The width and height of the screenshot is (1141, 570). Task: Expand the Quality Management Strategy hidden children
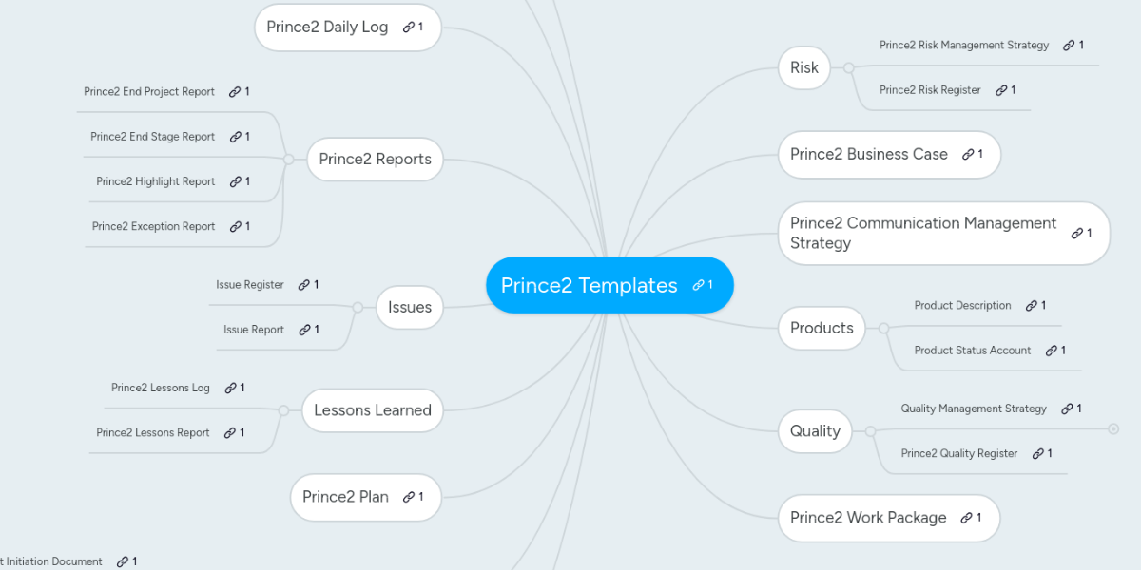tap(1113, 429)
